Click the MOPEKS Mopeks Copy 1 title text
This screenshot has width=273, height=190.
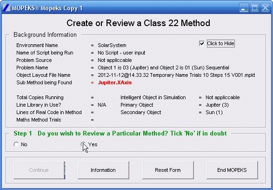47,8
